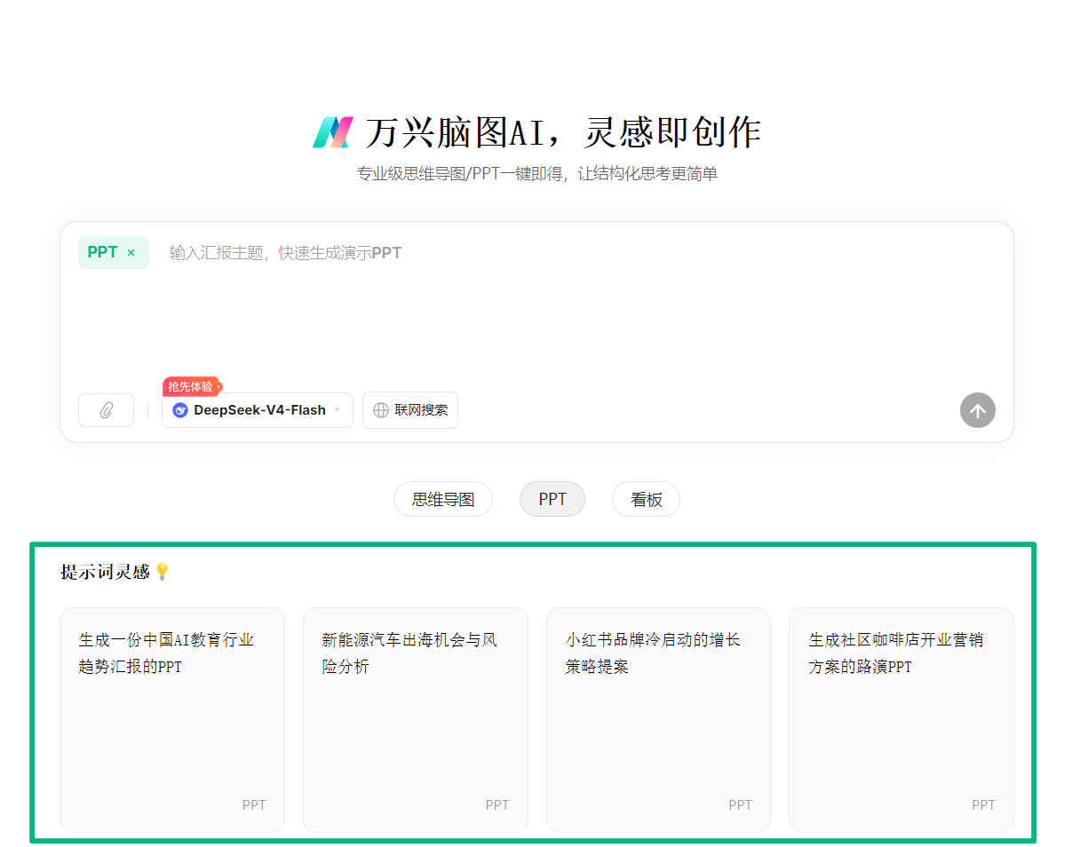Click the DeepSeek model logo icon
1088x847 pixels.
point(180,410)
